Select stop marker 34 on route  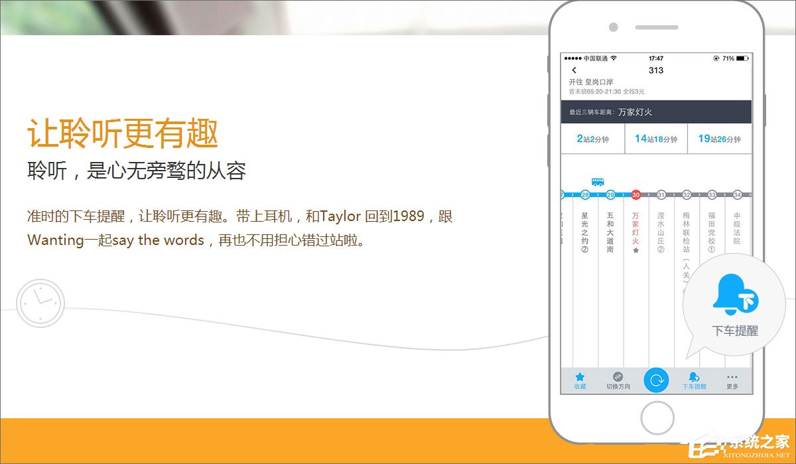737,195
